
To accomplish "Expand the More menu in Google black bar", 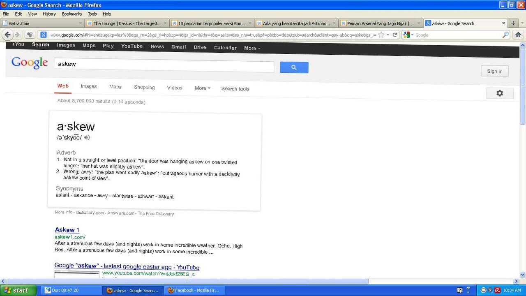I will (x=252, y=48).
